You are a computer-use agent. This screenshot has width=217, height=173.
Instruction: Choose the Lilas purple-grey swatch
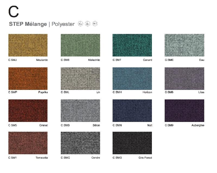184,78
